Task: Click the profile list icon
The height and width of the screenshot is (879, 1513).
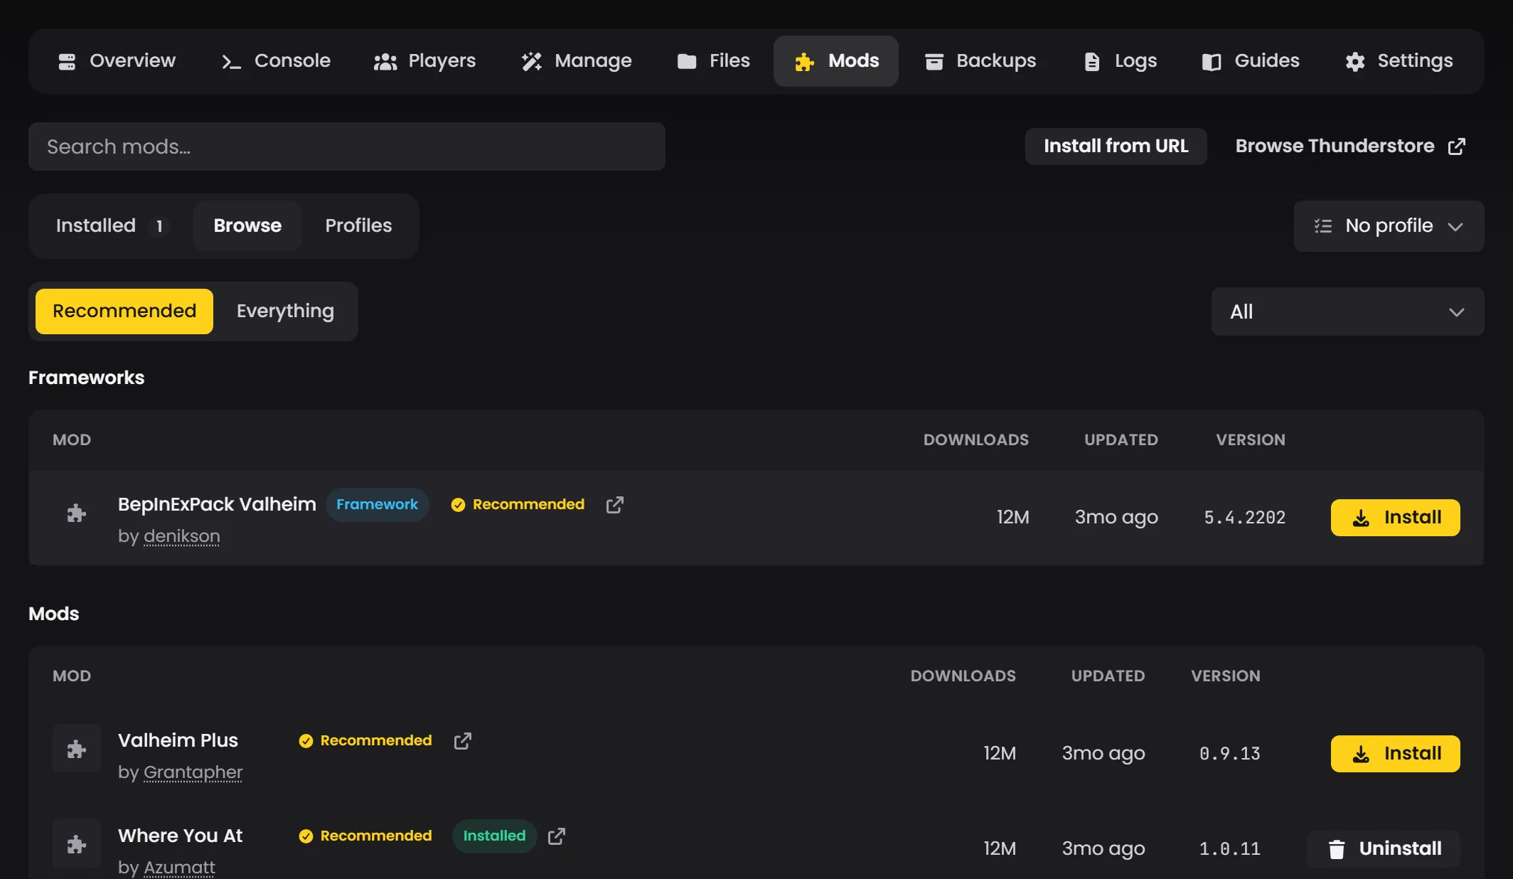Action: coord(1323,226)
